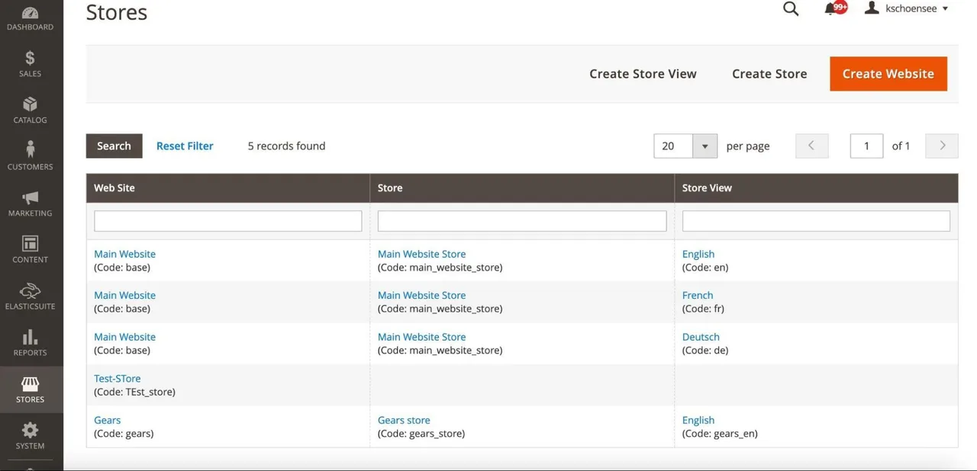Viewport: 977px width, 471px height.
Task: Click the Create Website button
Action: click(x=888, y=74)
